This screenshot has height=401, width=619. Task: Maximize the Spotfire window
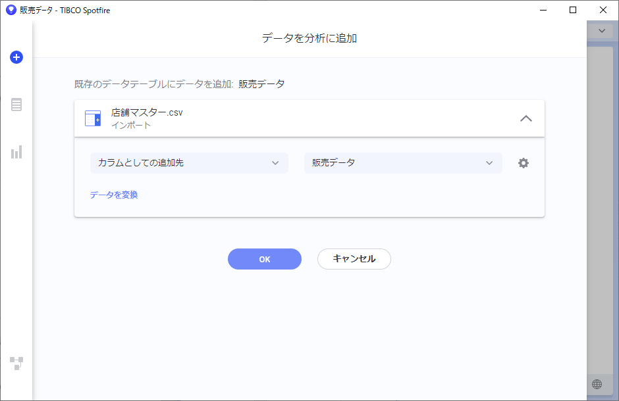click(573, 11)
